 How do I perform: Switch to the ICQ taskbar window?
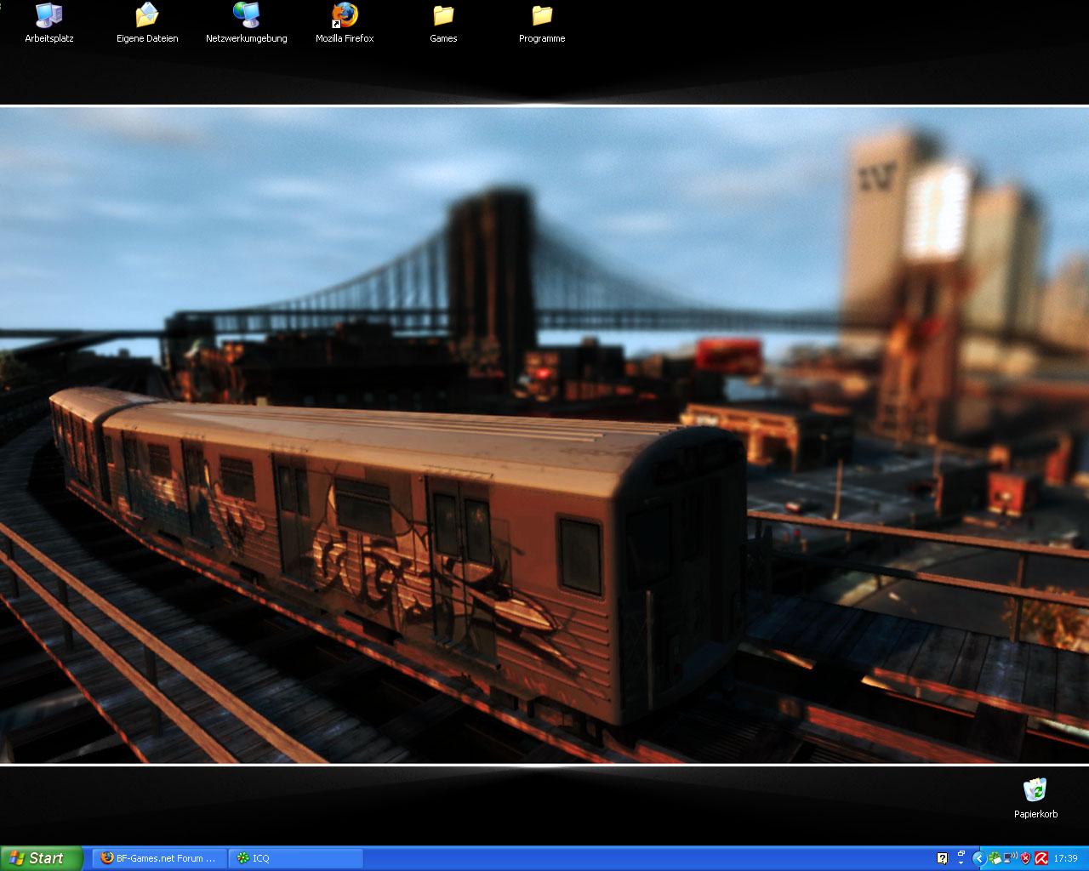(x=296, y=858)
